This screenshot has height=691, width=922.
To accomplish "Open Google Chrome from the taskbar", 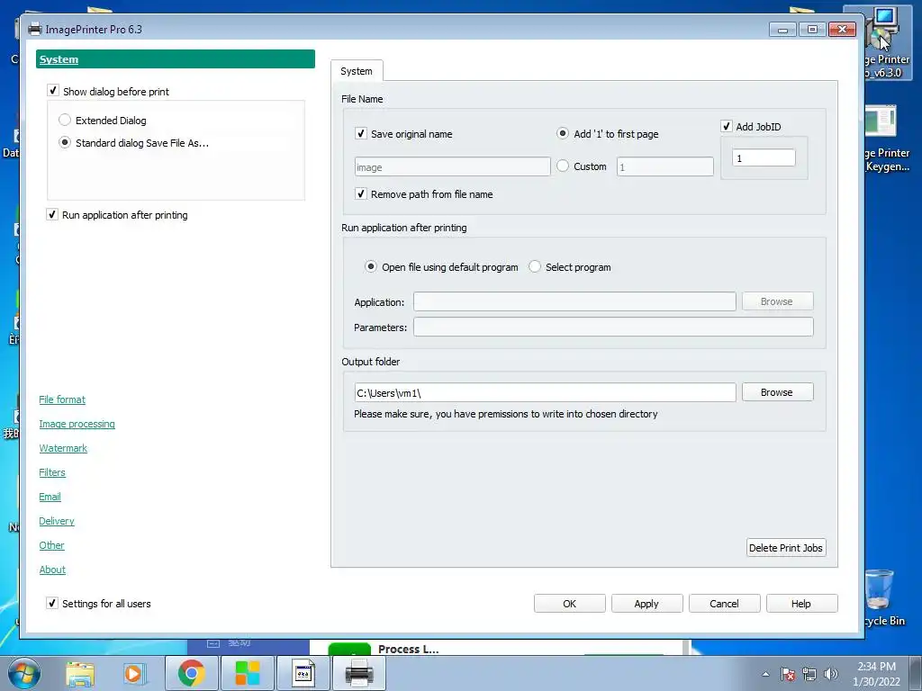I will pyautogui.click(x=191, y=673).
